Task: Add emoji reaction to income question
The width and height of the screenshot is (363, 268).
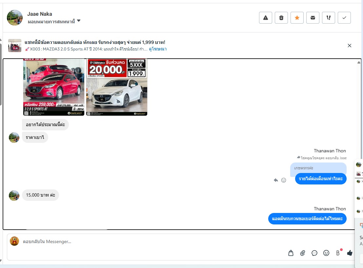Action: (x=284, y=180)
